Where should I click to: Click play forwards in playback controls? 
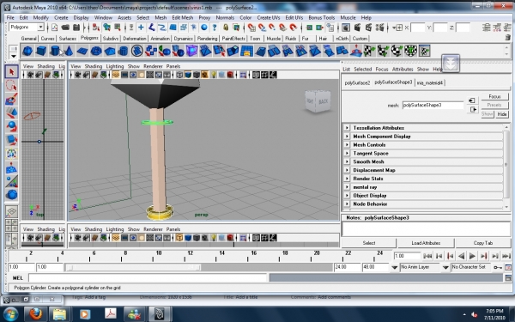[x=472, y=256]
